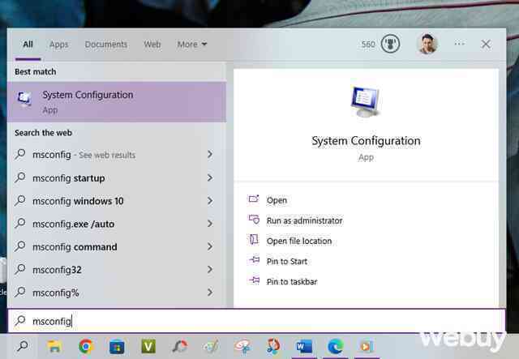Click the rewards points badge icon

[x=390, y=44]
